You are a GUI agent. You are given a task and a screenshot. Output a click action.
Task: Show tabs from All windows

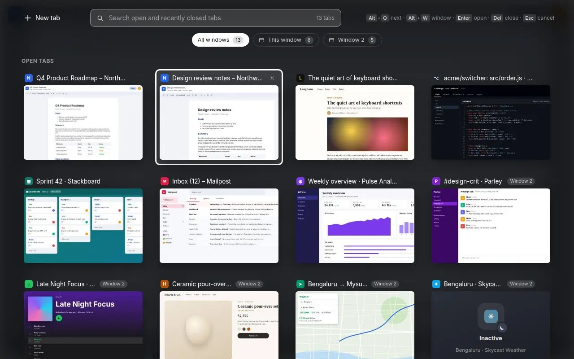click(221, 40)
